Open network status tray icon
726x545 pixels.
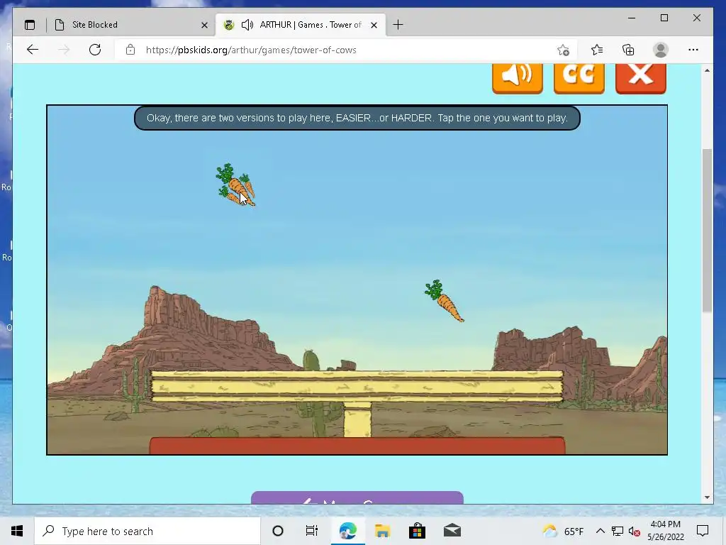(618, 531)
